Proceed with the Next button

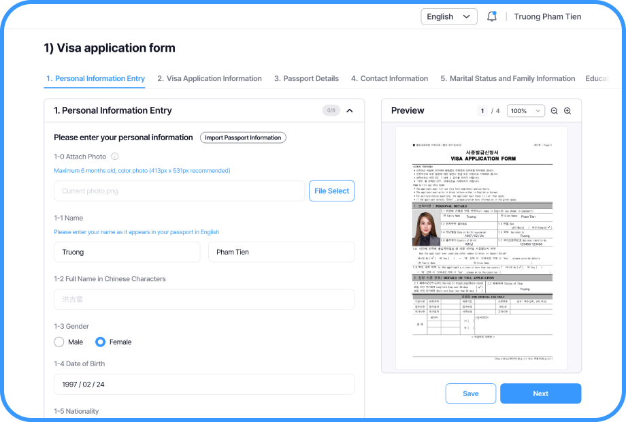[x=540, y=393]
